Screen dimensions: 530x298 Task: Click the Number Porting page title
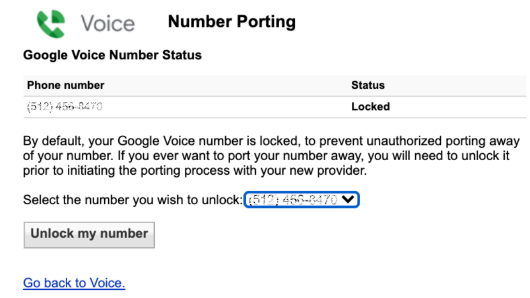coord(231,21)
